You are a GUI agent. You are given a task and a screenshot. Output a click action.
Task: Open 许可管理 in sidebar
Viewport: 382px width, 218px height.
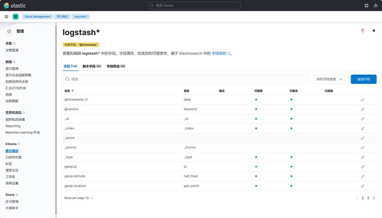[x=12, y=202]
